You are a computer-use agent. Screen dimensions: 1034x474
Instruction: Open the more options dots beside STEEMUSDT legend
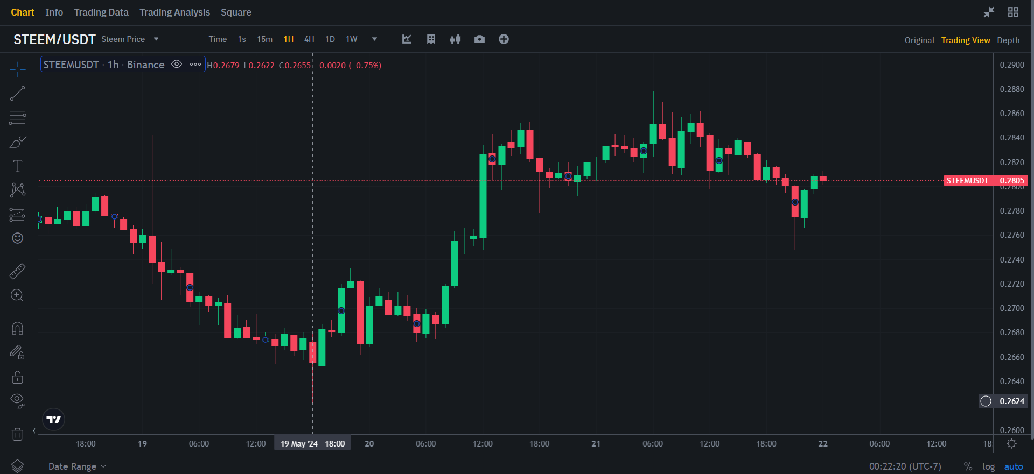(x=195, y=65)
